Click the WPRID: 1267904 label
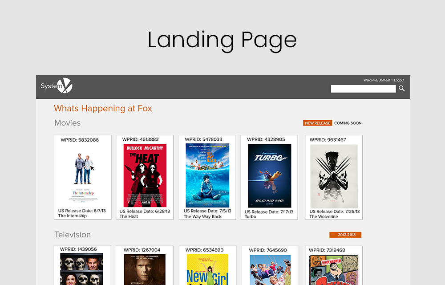The height and width of the screenshot is (285, 445). tap(142, 250)
